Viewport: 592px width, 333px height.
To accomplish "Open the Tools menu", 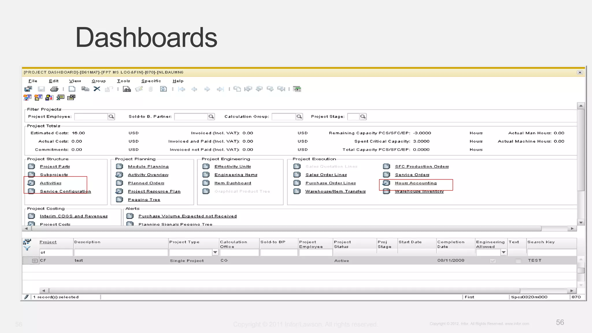I will click(123, 81).
